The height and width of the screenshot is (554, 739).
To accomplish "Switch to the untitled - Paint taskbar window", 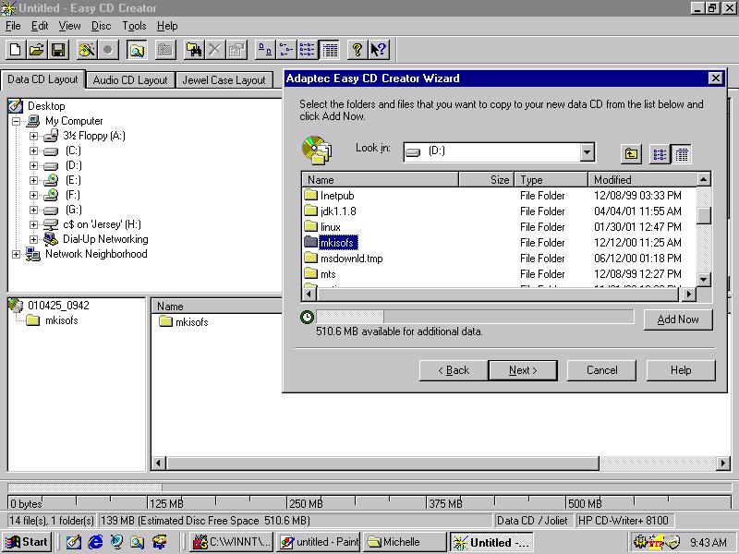I will pos(319,542).
